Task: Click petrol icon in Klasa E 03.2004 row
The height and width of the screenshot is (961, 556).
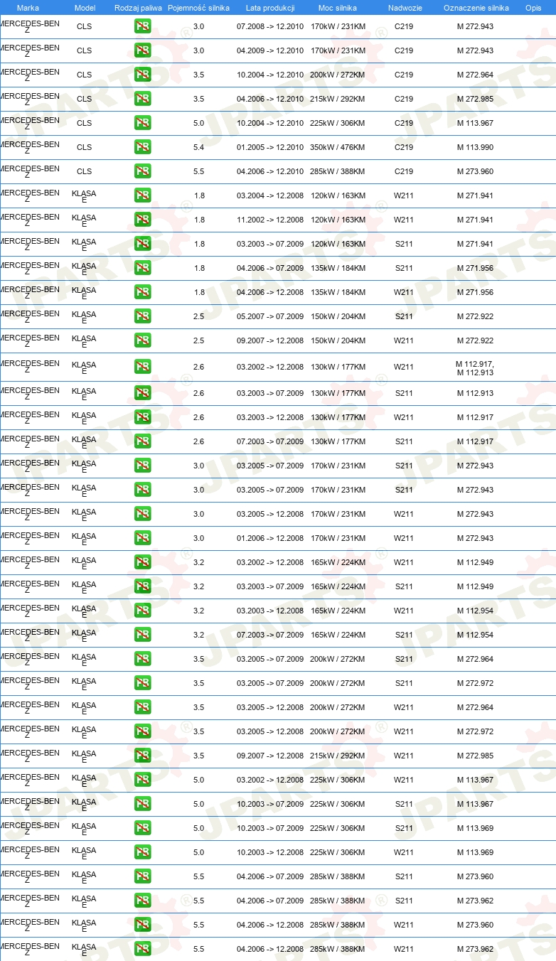Action: [142, 195]
